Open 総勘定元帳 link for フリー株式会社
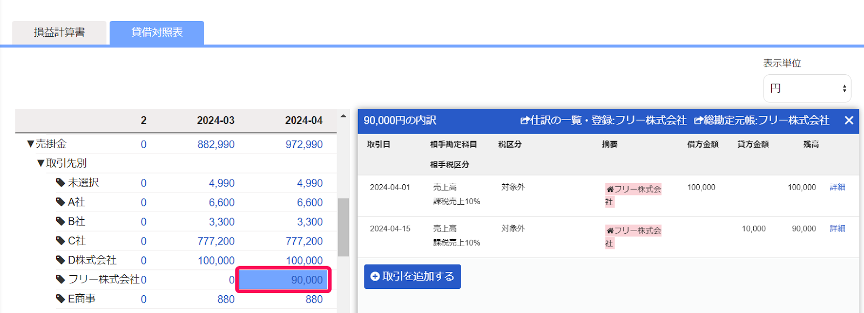The image size is (864, 313). click(x=761, y=120)
